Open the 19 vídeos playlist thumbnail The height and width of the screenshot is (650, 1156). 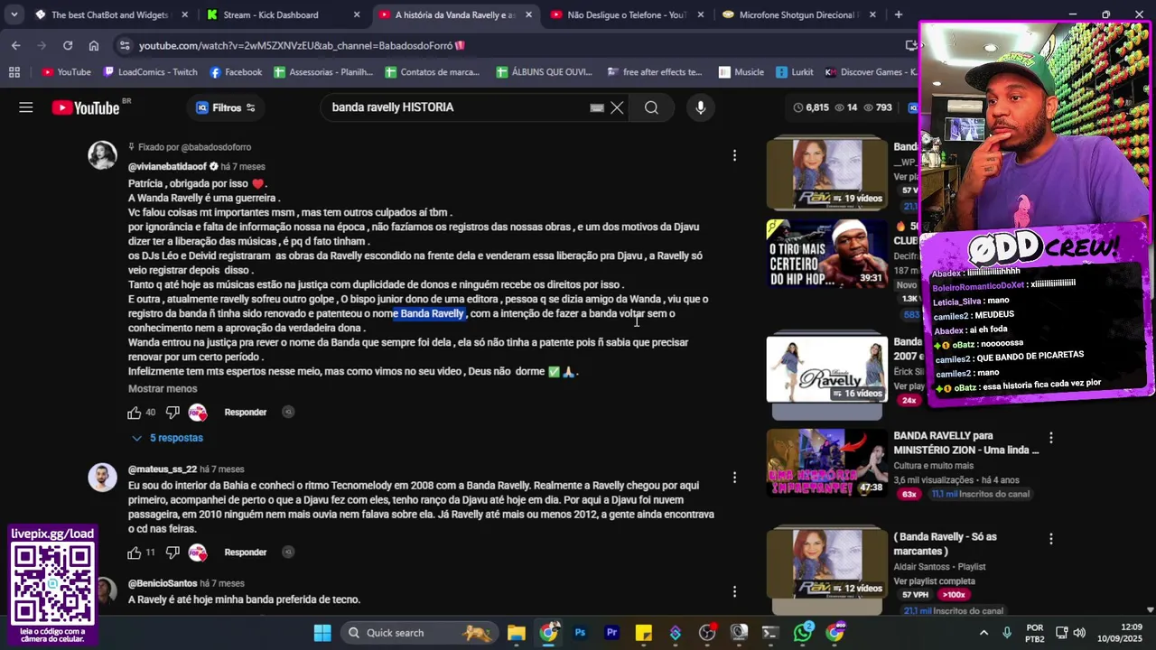click(x=826, y=172)
